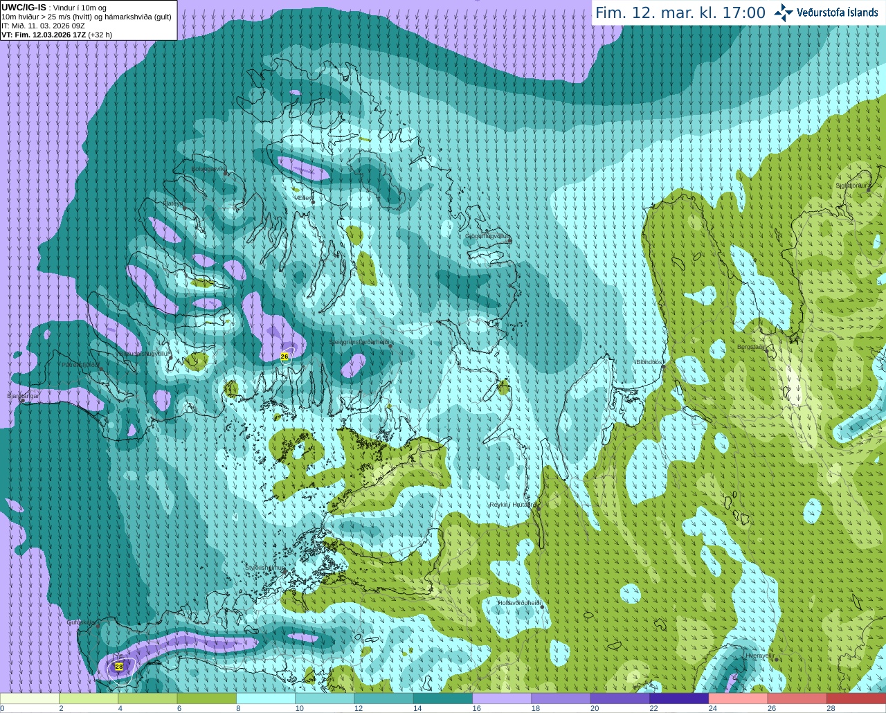Click the yellow 26 gust marker
886x713 pixels.
pos(284,356)
